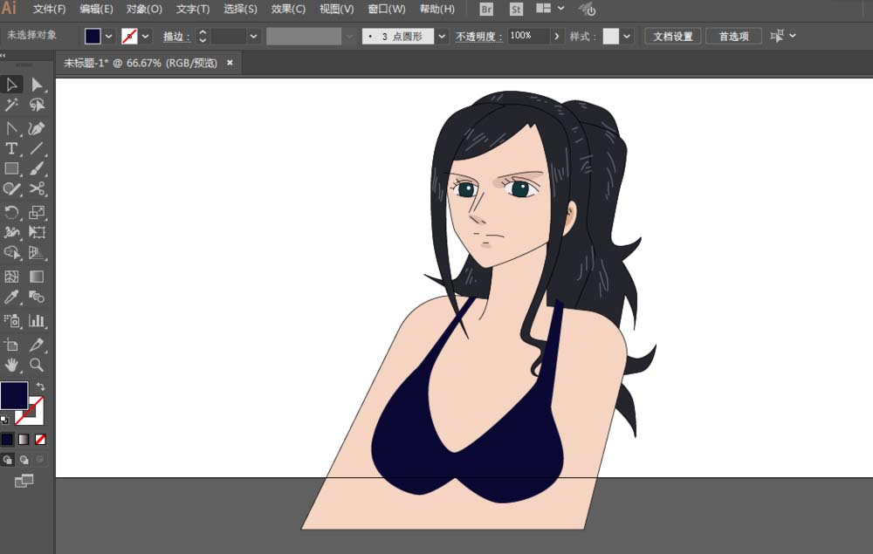Open the 文件(F) menu
This screenshot has height=554, width=873.
[49, 9]
